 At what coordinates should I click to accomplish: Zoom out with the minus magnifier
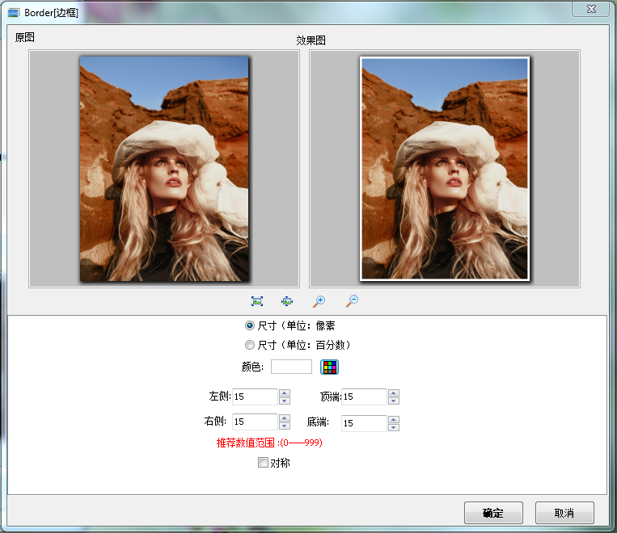pos(352,301)
